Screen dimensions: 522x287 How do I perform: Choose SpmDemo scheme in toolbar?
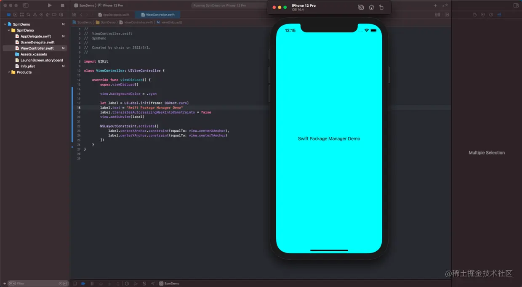[x=84, y=5]
